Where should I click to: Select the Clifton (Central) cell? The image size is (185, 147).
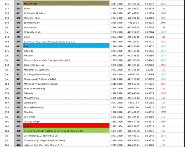(x=66, y=32)
